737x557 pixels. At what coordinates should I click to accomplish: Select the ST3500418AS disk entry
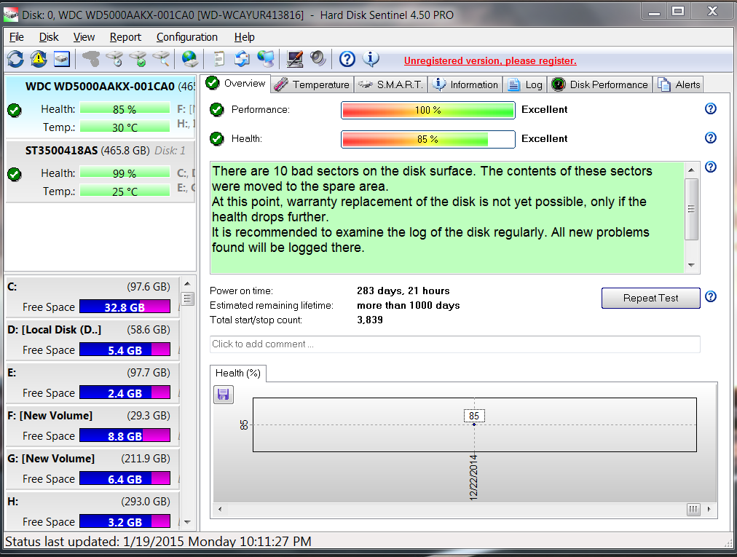coord(100,172)
